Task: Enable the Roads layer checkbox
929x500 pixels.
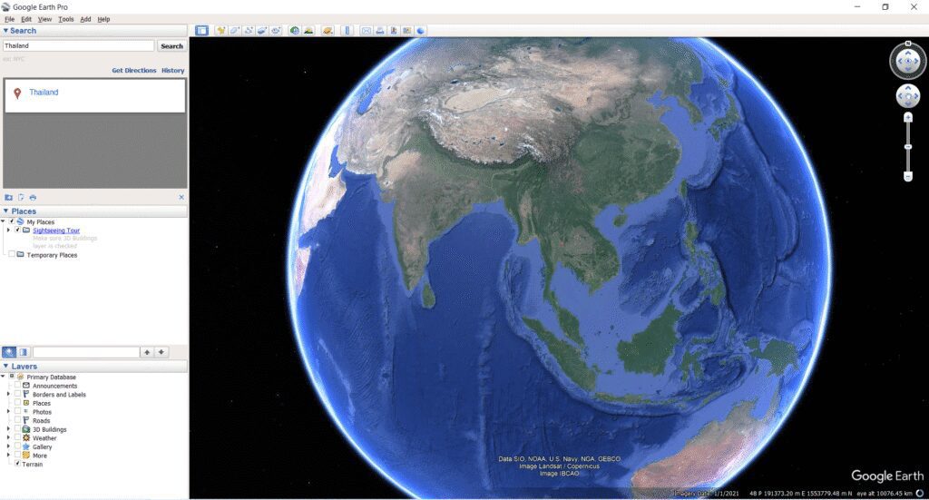Action: click(18, 421)
